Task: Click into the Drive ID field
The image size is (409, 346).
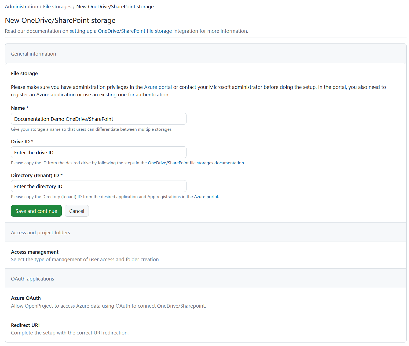Action: click(x=98, y=152)
